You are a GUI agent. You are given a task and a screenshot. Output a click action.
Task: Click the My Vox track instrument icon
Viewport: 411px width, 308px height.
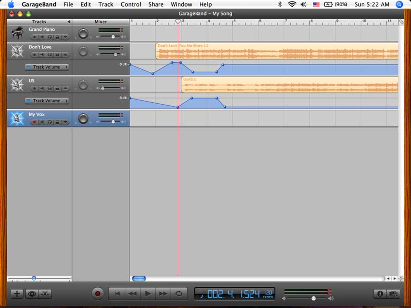pyautogui.click(x=17, y=118)
